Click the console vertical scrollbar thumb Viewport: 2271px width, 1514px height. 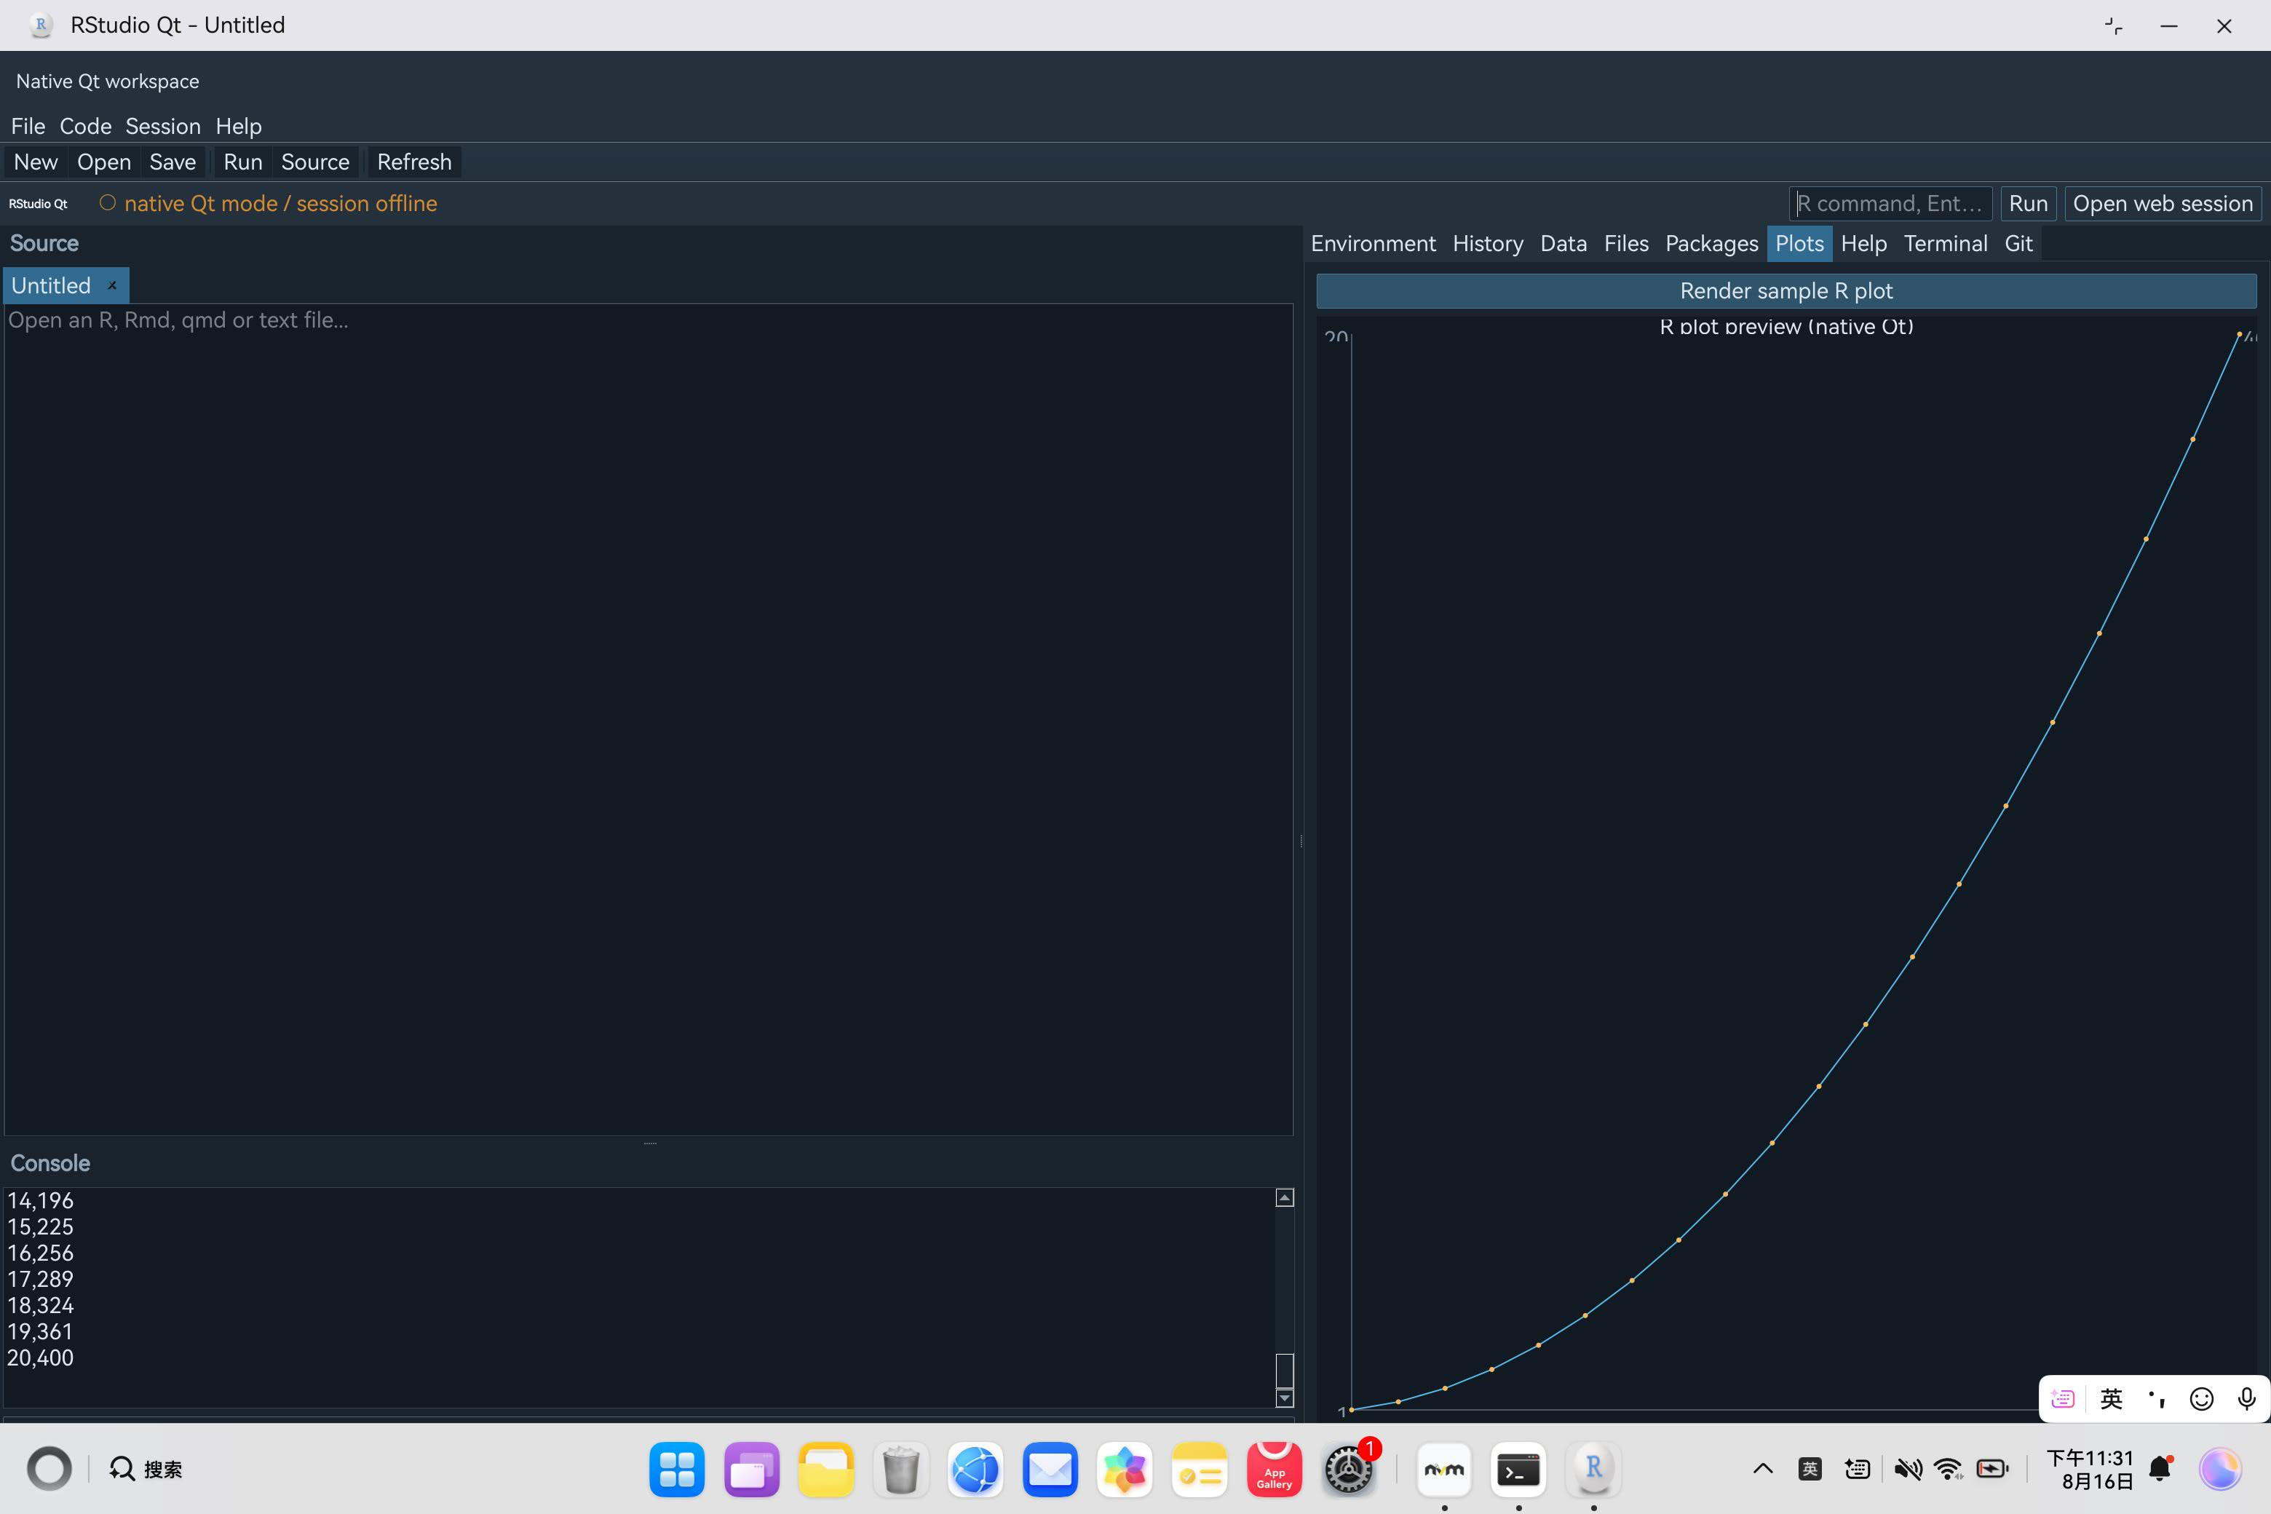1284,1370
